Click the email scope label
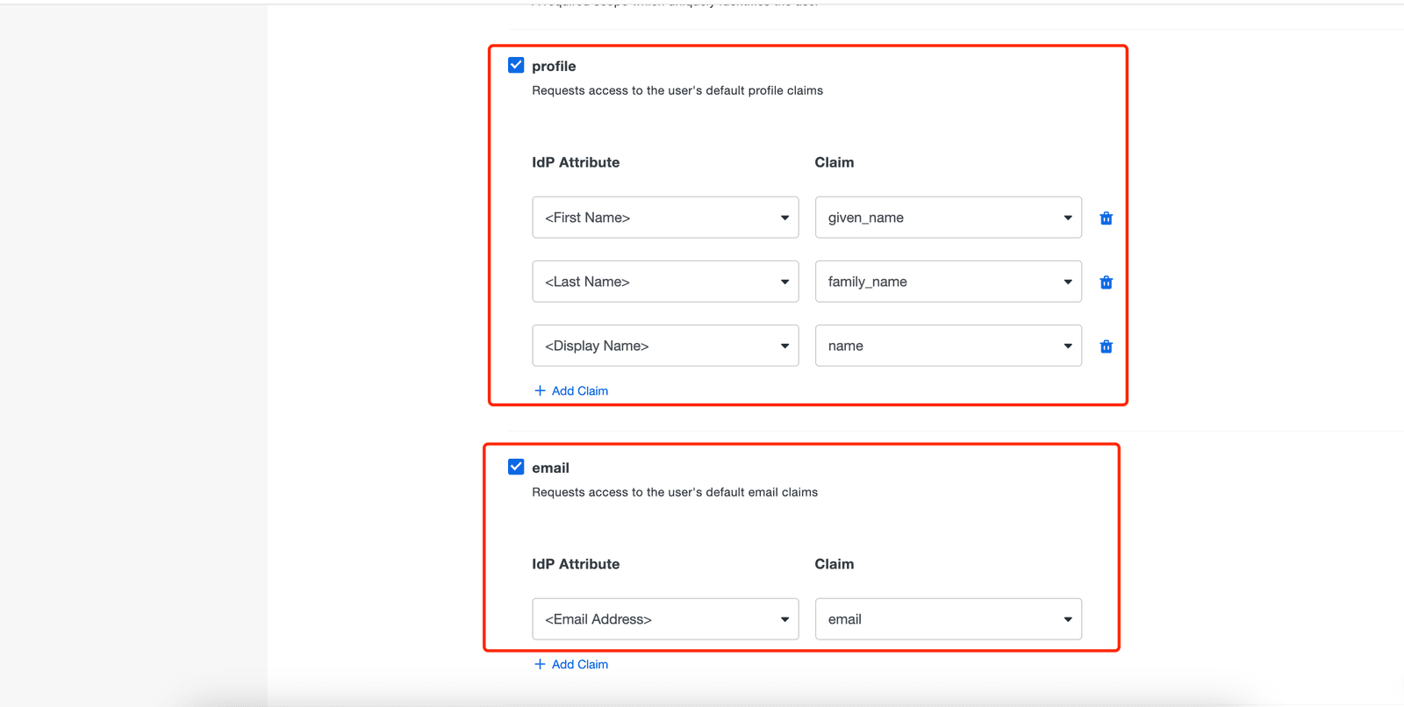This screenshot has width=1404, height=707. [x=550, y=468]
